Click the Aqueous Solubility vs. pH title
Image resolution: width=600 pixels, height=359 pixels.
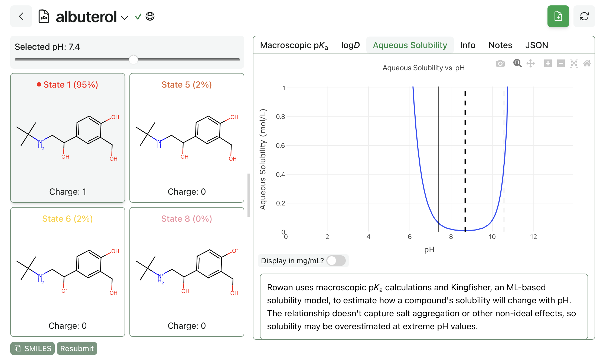(x=423, y=68)
